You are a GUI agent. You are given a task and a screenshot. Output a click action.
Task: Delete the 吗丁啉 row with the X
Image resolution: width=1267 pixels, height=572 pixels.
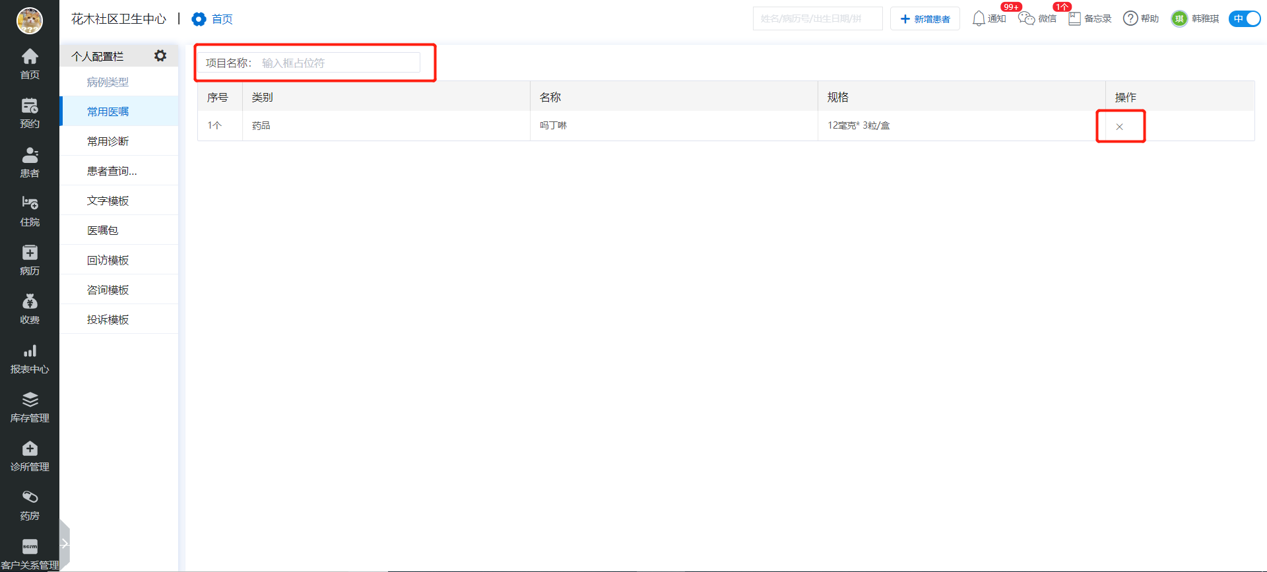(1119, 127)
